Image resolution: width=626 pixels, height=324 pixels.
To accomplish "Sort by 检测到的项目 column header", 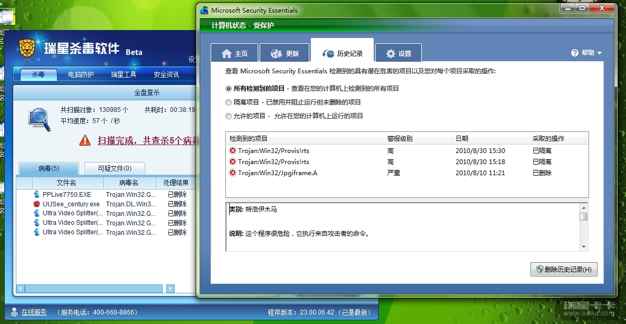I will point(305,138).
